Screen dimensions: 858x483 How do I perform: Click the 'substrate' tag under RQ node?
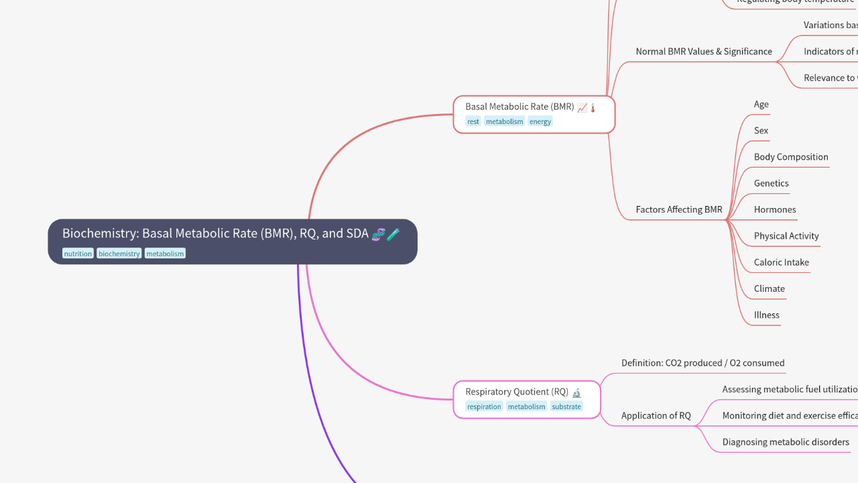click(566, 407)
